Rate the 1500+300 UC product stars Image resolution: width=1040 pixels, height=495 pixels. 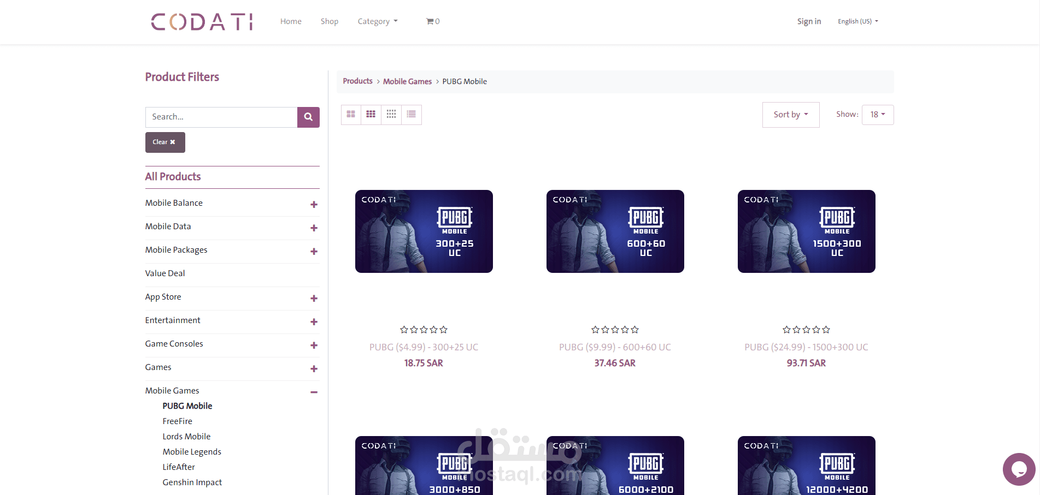point(806,330)
